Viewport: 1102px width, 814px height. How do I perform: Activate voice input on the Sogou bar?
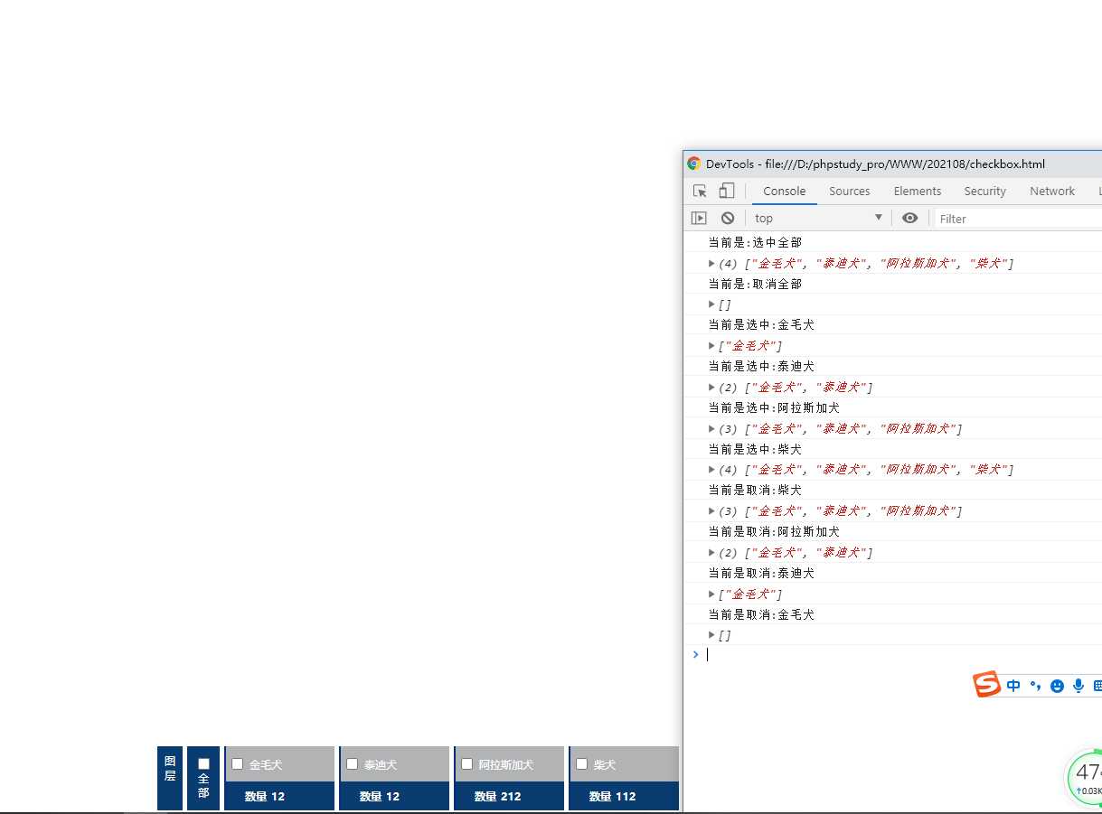tap(1078, 686)
